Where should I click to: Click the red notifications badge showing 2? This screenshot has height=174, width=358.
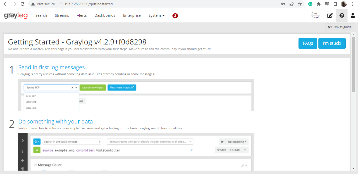pos(175,16)
